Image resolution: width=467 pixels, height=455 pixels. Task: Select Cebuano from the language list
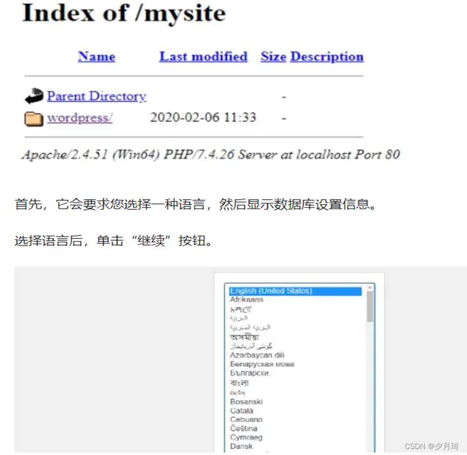(246, 419)
